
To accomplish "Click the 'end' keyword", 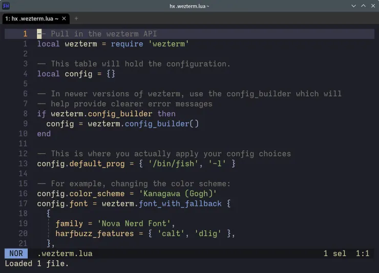I will coord(44,134).
